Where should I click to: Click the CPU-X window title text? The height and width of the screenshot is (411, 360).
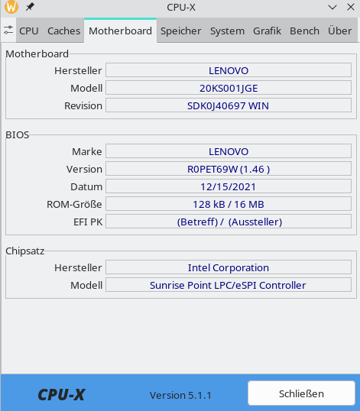coord(181,8)
